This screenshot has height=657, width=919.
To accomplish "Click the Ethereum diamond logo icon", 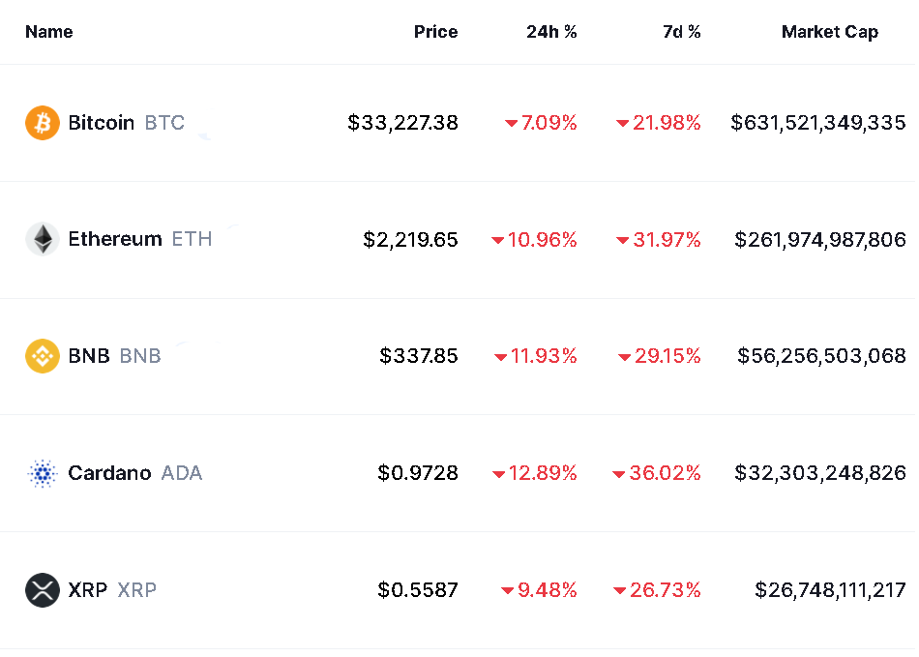I will point(43,239).
